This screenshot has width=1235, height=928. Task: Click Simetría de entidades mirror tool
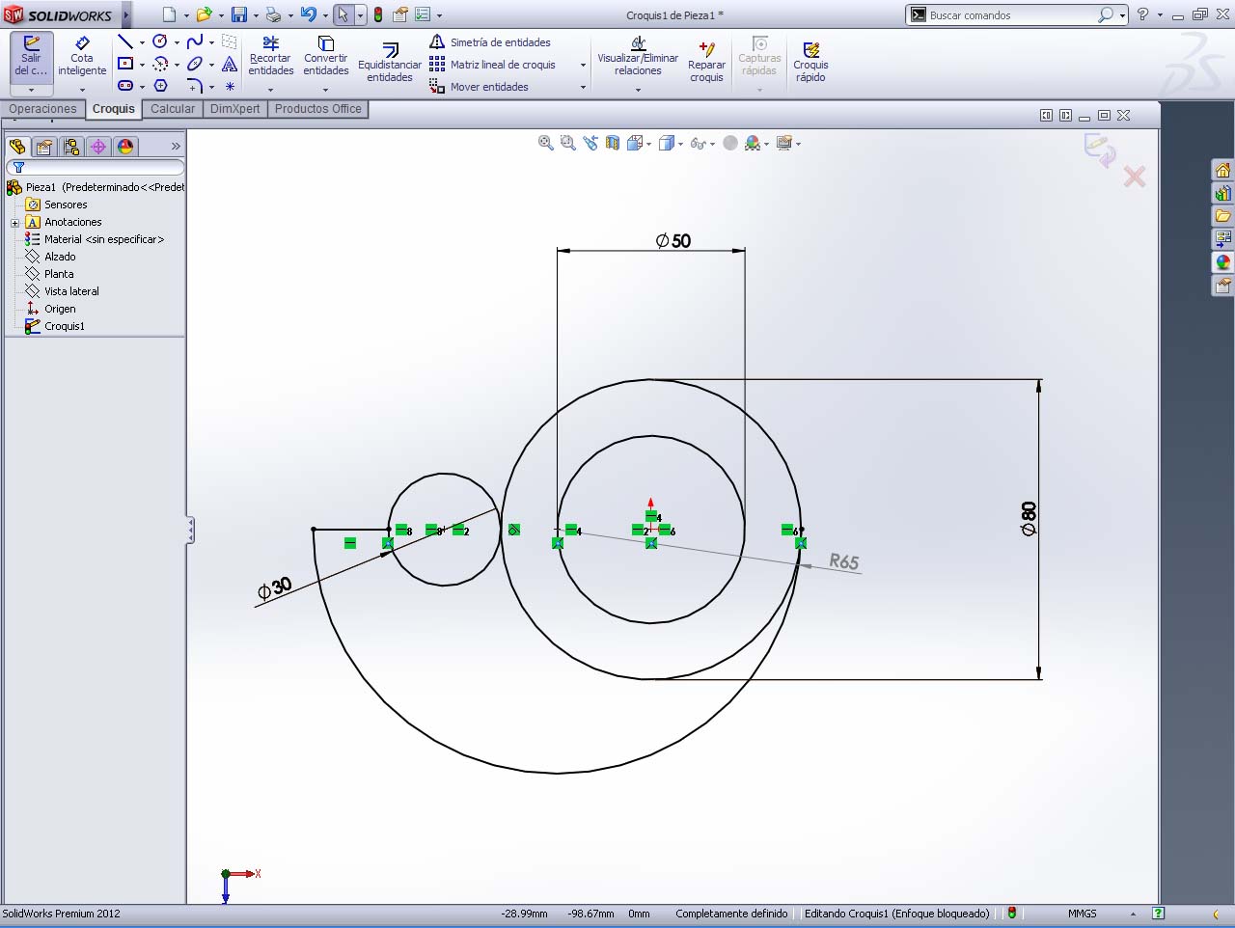pyautogui.click(x=490, y=42)
